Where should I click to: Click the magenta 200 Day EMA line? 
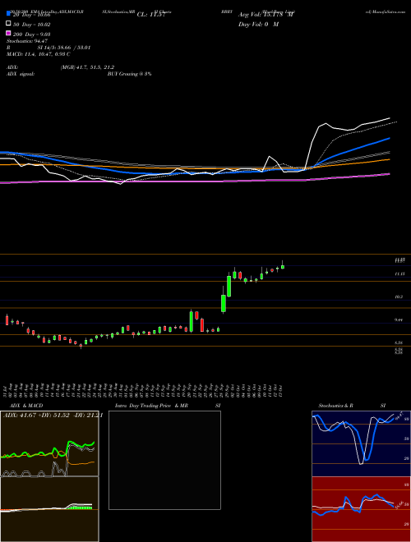coord(194,181)
